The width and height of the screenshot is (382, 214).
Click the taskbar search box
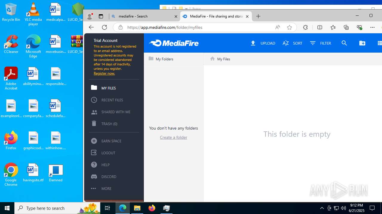[57, 208]
